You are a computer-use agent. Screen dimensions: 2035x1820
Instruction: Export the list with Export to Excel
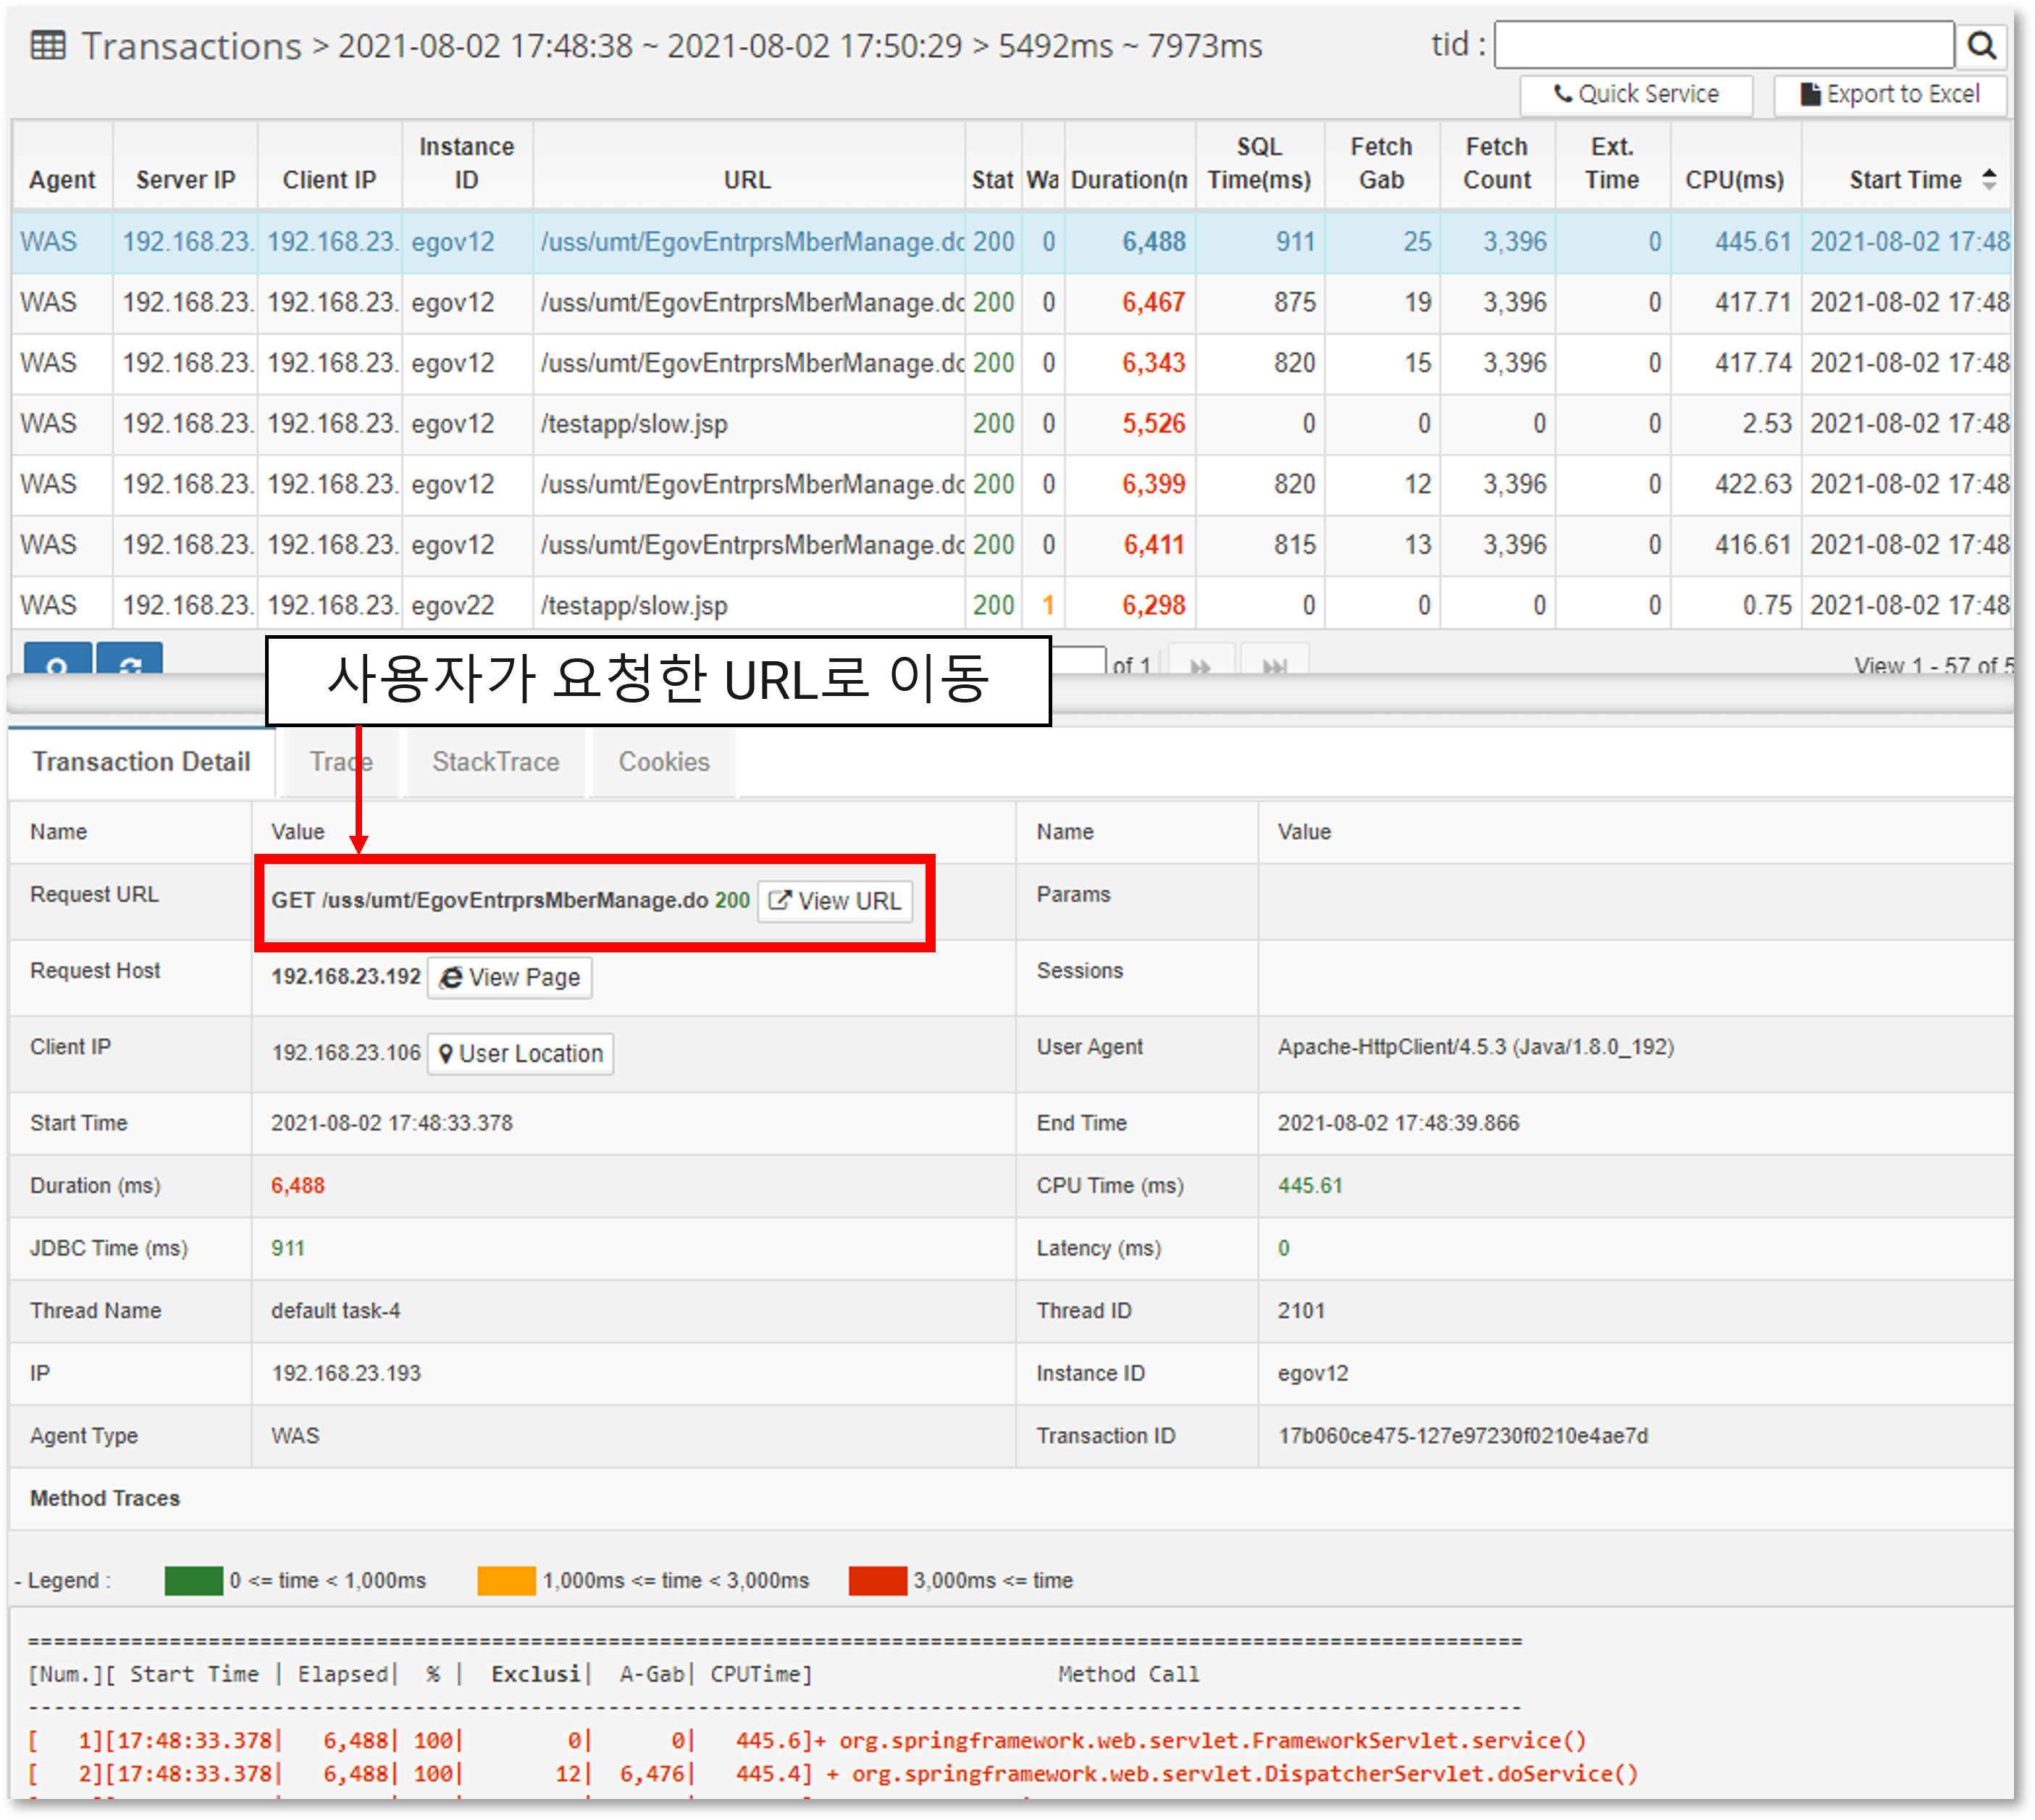[1889, 94]
